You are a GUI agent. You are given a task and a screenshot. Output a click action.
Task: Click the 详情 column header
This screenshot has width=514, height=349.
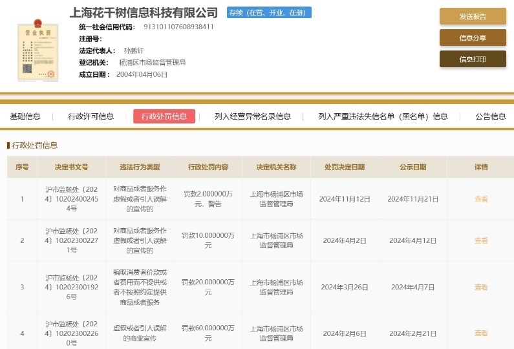[x=481, y=167]
